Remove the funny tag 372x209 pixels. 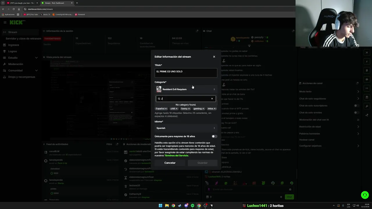189,109
